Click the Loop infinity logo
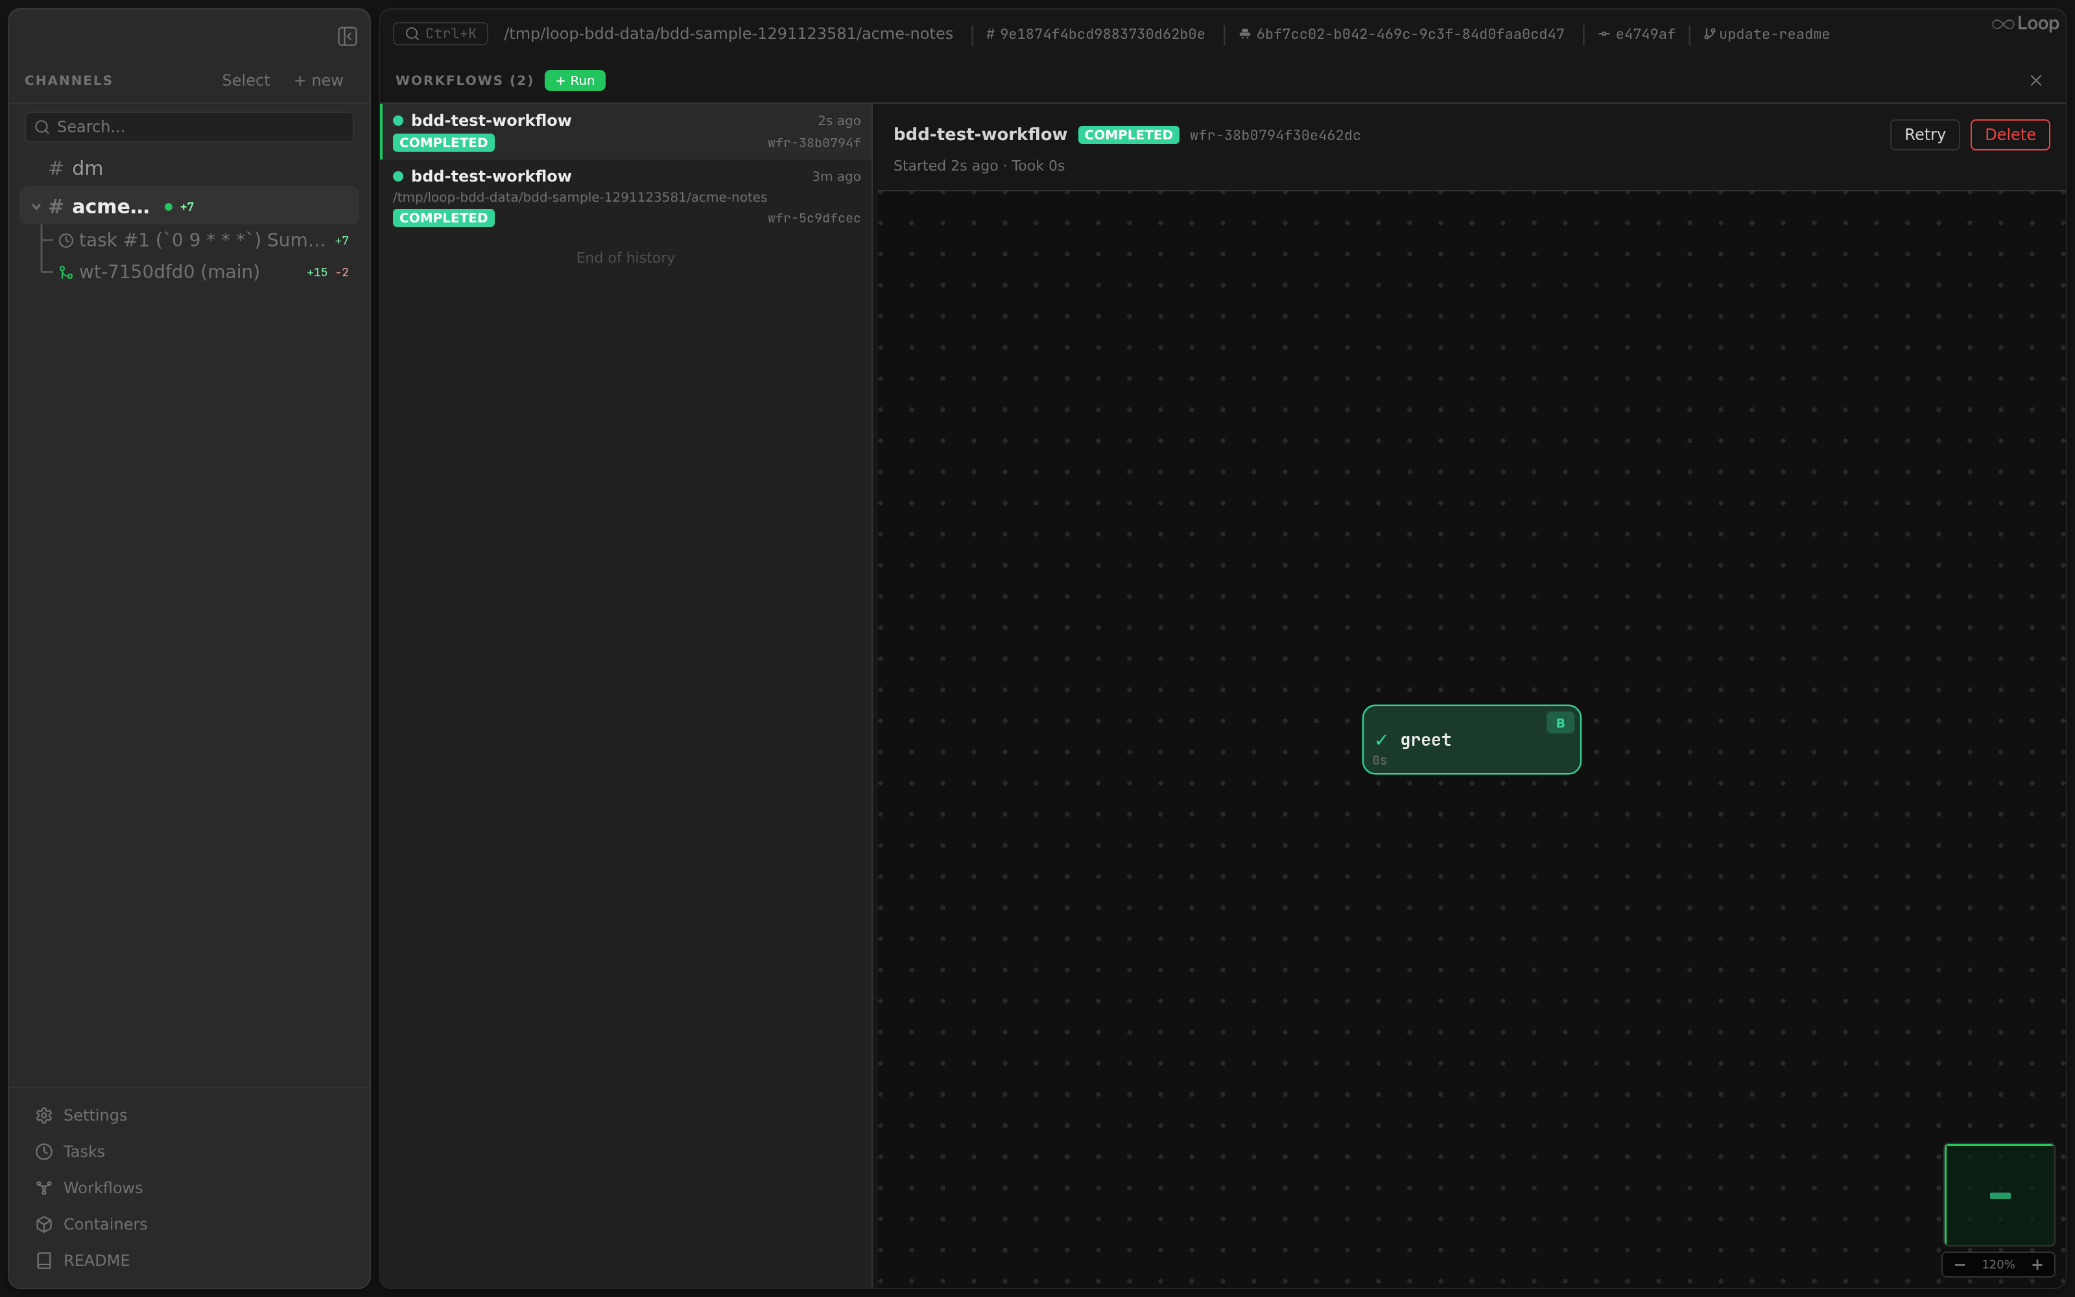 tap(2002, 24)
